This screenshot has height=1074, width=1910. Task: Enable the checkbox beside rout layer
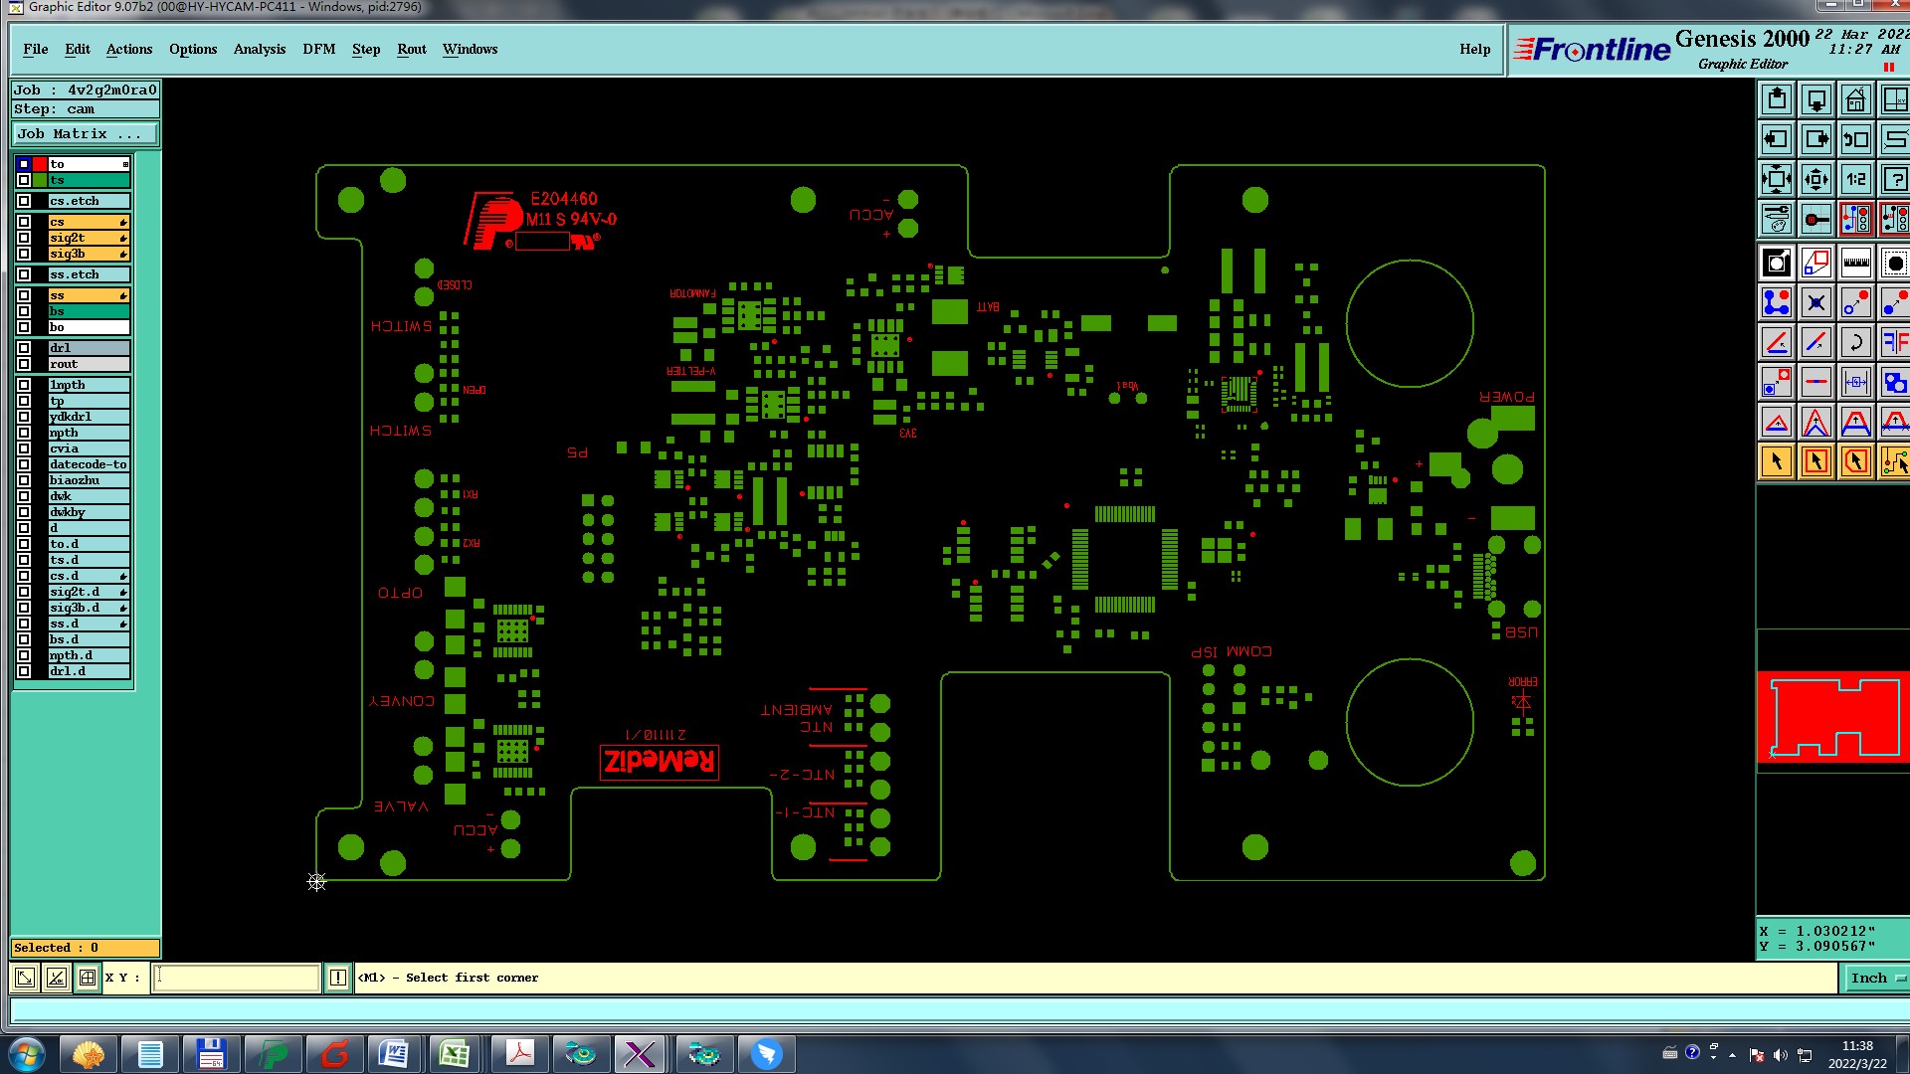click(x=24, y=364)
